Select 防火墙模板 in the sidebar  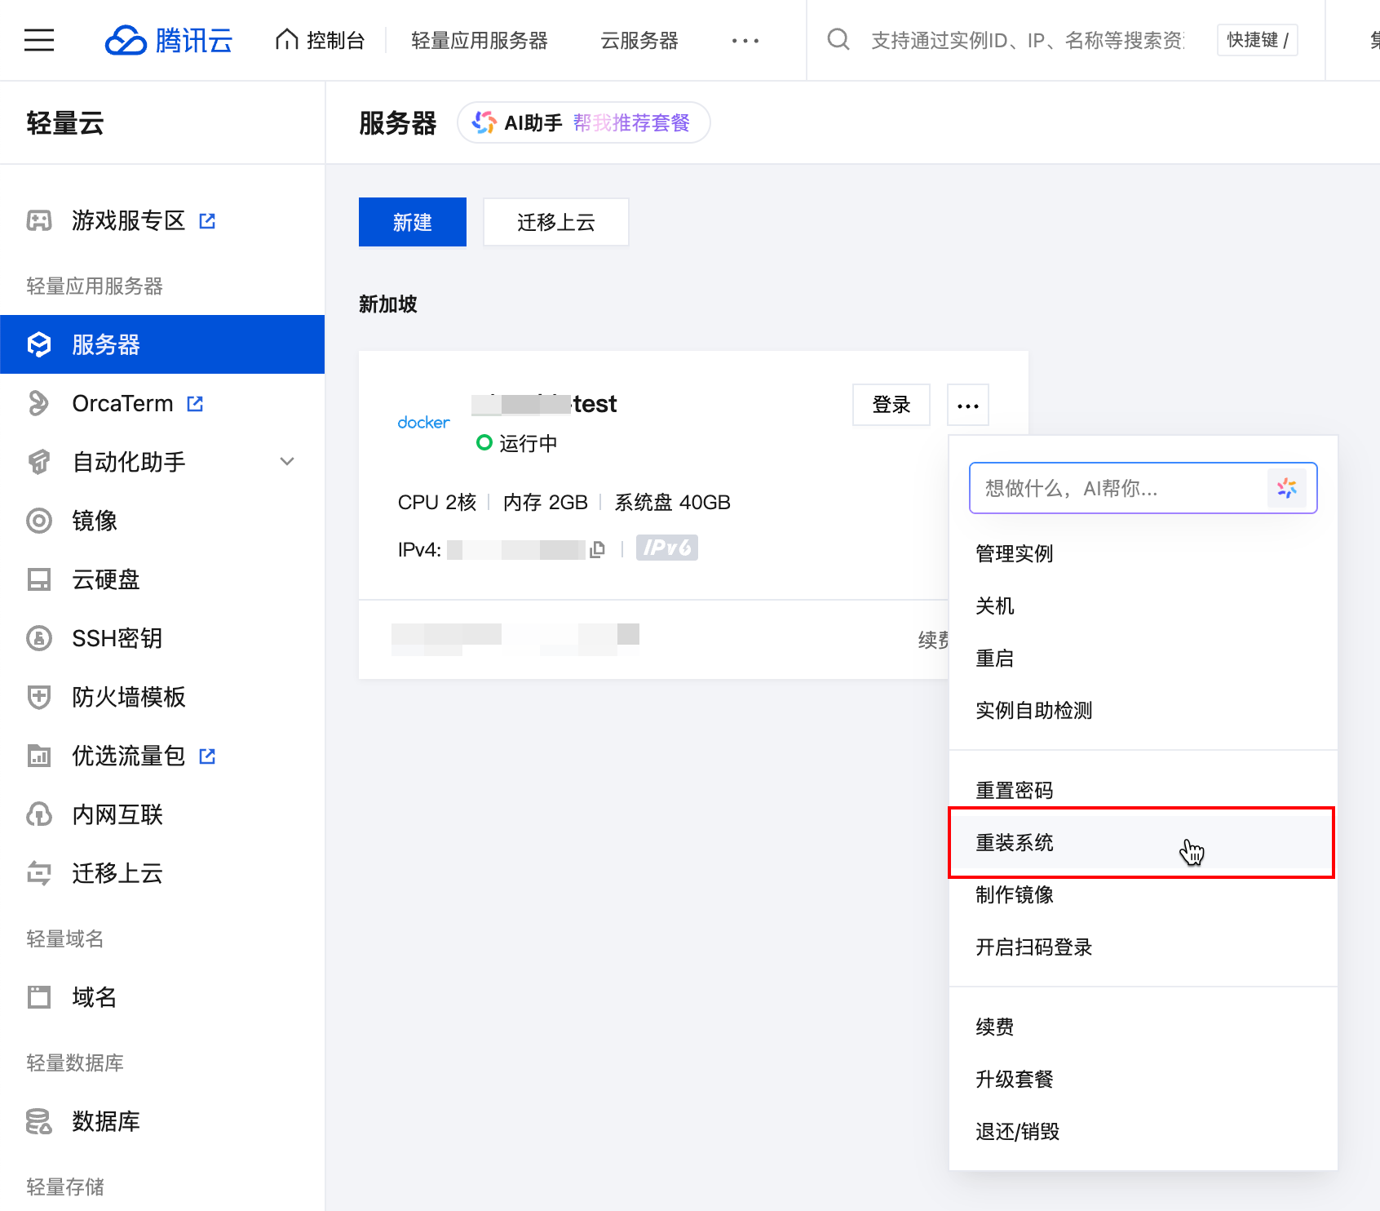pyautogui.click(x=127, y=697)
